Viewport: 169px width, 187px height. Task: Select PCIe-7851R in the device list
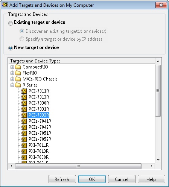(x=40, y=133)
